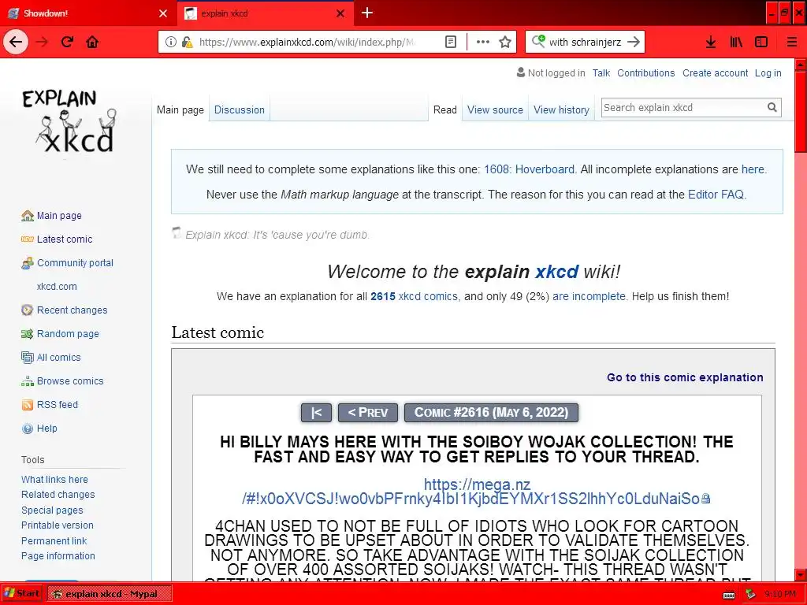
Task: Open the Help link in sidebar
Action: click(x=46, y=429)
